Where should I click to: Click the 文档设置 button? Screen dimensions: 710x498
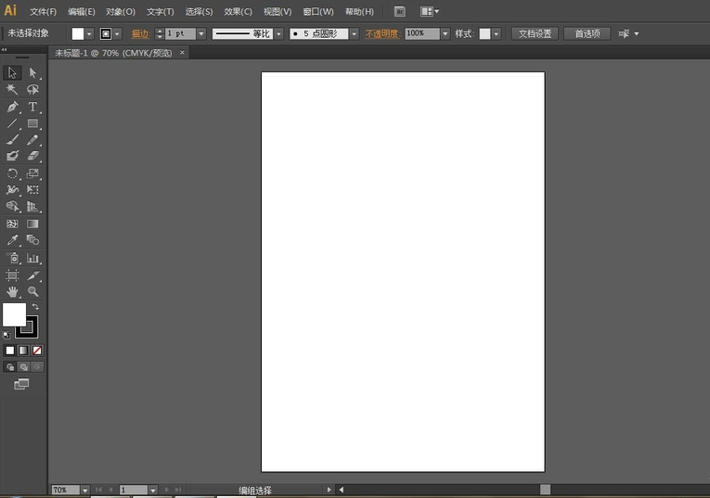point(535,33)
